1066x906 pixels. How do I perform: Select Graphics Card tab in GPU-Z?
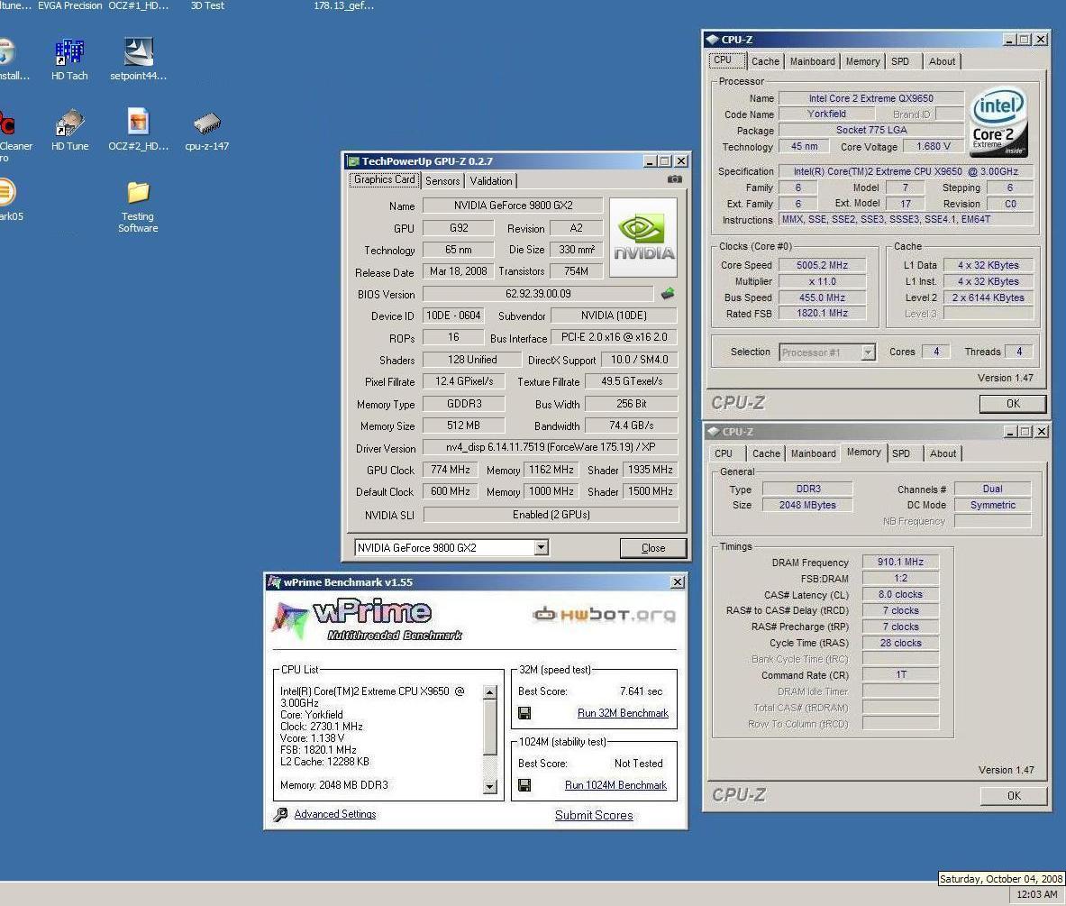click(x=384, y=179)
